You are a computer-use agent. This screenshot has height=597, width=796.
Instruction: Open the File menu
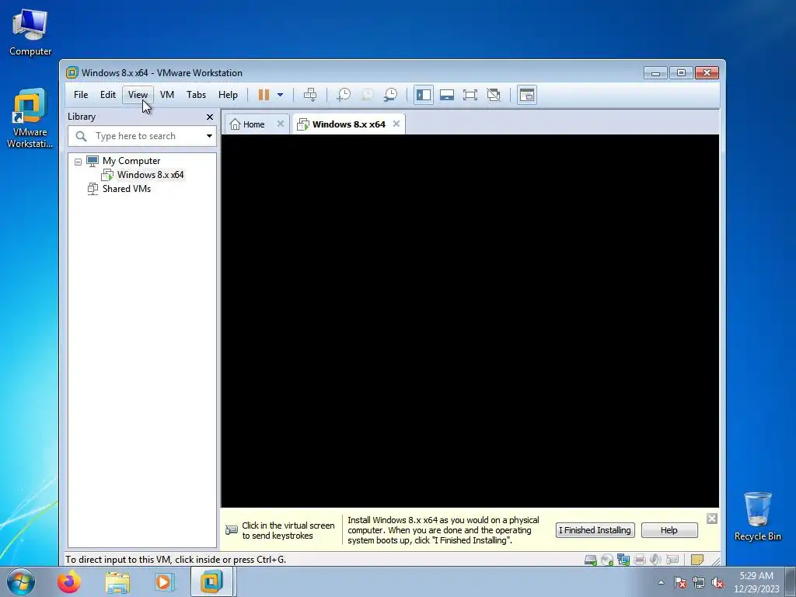[x=81, y=95]
